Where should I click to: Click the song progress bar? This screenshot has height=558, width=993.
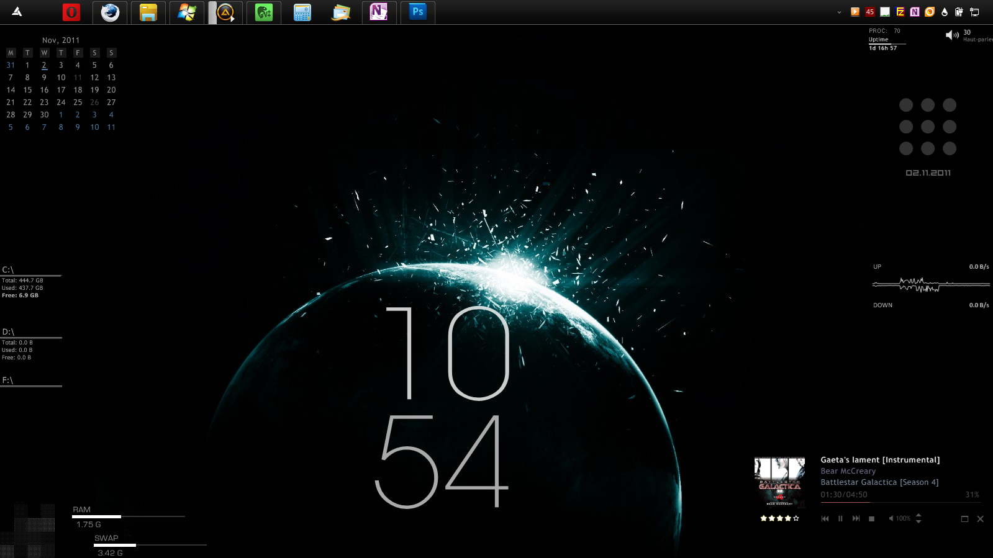point(900,502)
